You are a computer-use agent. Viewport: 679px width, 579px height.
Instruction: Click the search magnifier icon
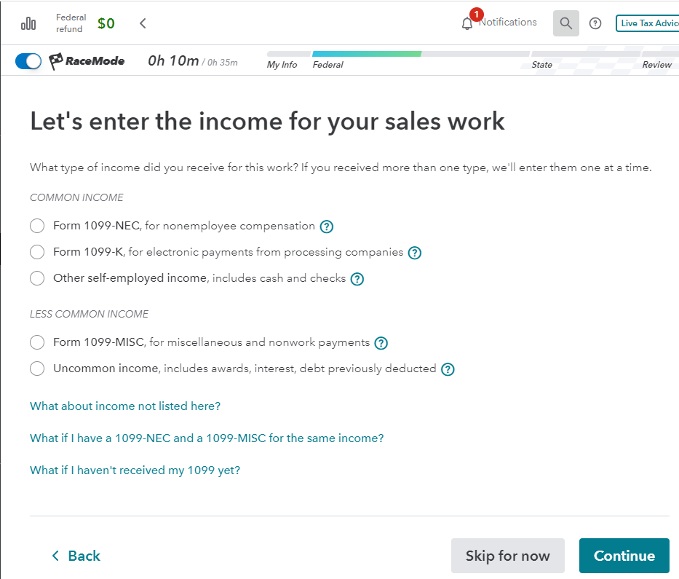[565, 23]
